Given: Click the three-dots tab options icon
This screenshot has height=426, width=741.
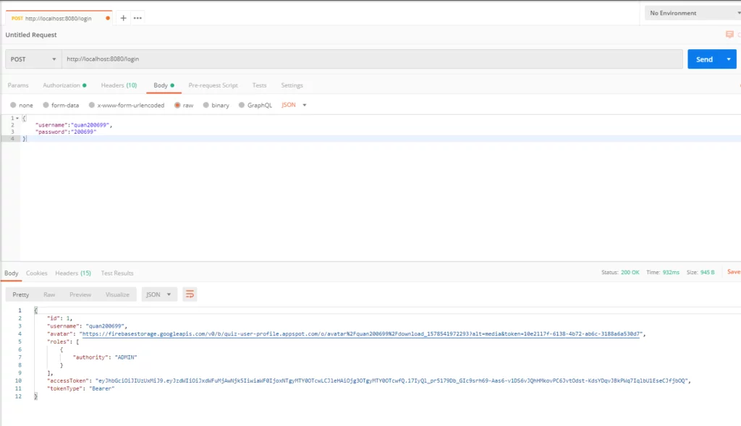Looking at the screenshot, I should pos(137,17).
